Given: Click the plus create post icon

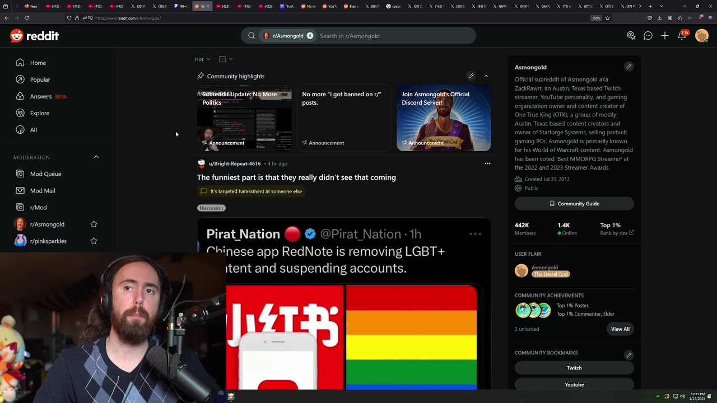Looking at the screenshot, I should click(665, 36).
